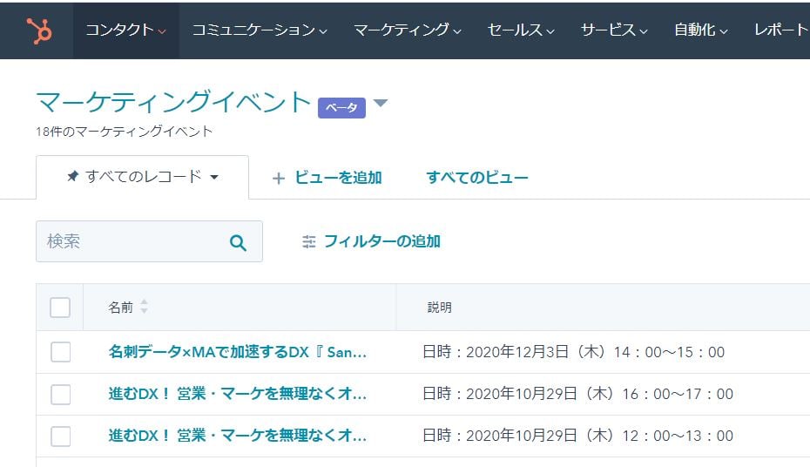Open 進むDX event dated 16:00～17:00
The image size is (810, 467).
point(238,394)
